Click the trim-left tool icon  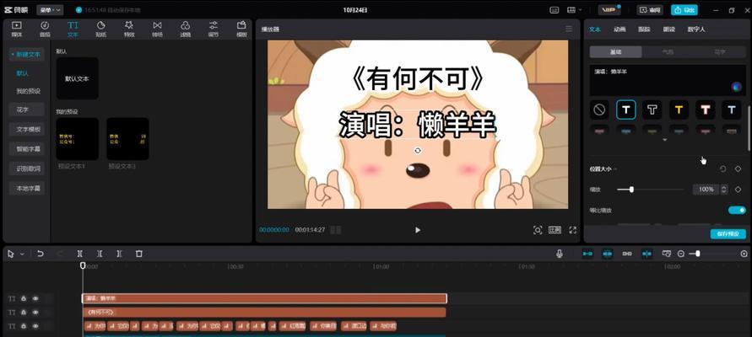click(100, 254)
